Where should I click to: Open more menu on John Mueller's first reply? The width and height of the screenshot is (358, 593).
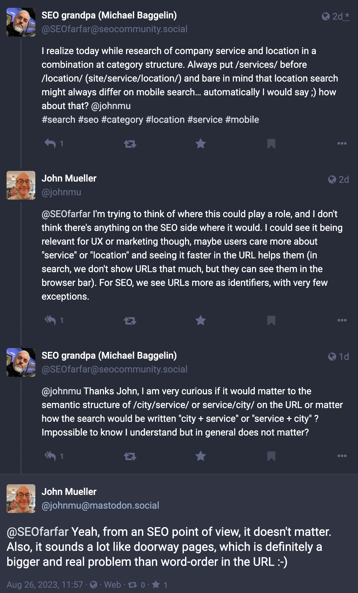pyautogui.click(x=342, y=320)
